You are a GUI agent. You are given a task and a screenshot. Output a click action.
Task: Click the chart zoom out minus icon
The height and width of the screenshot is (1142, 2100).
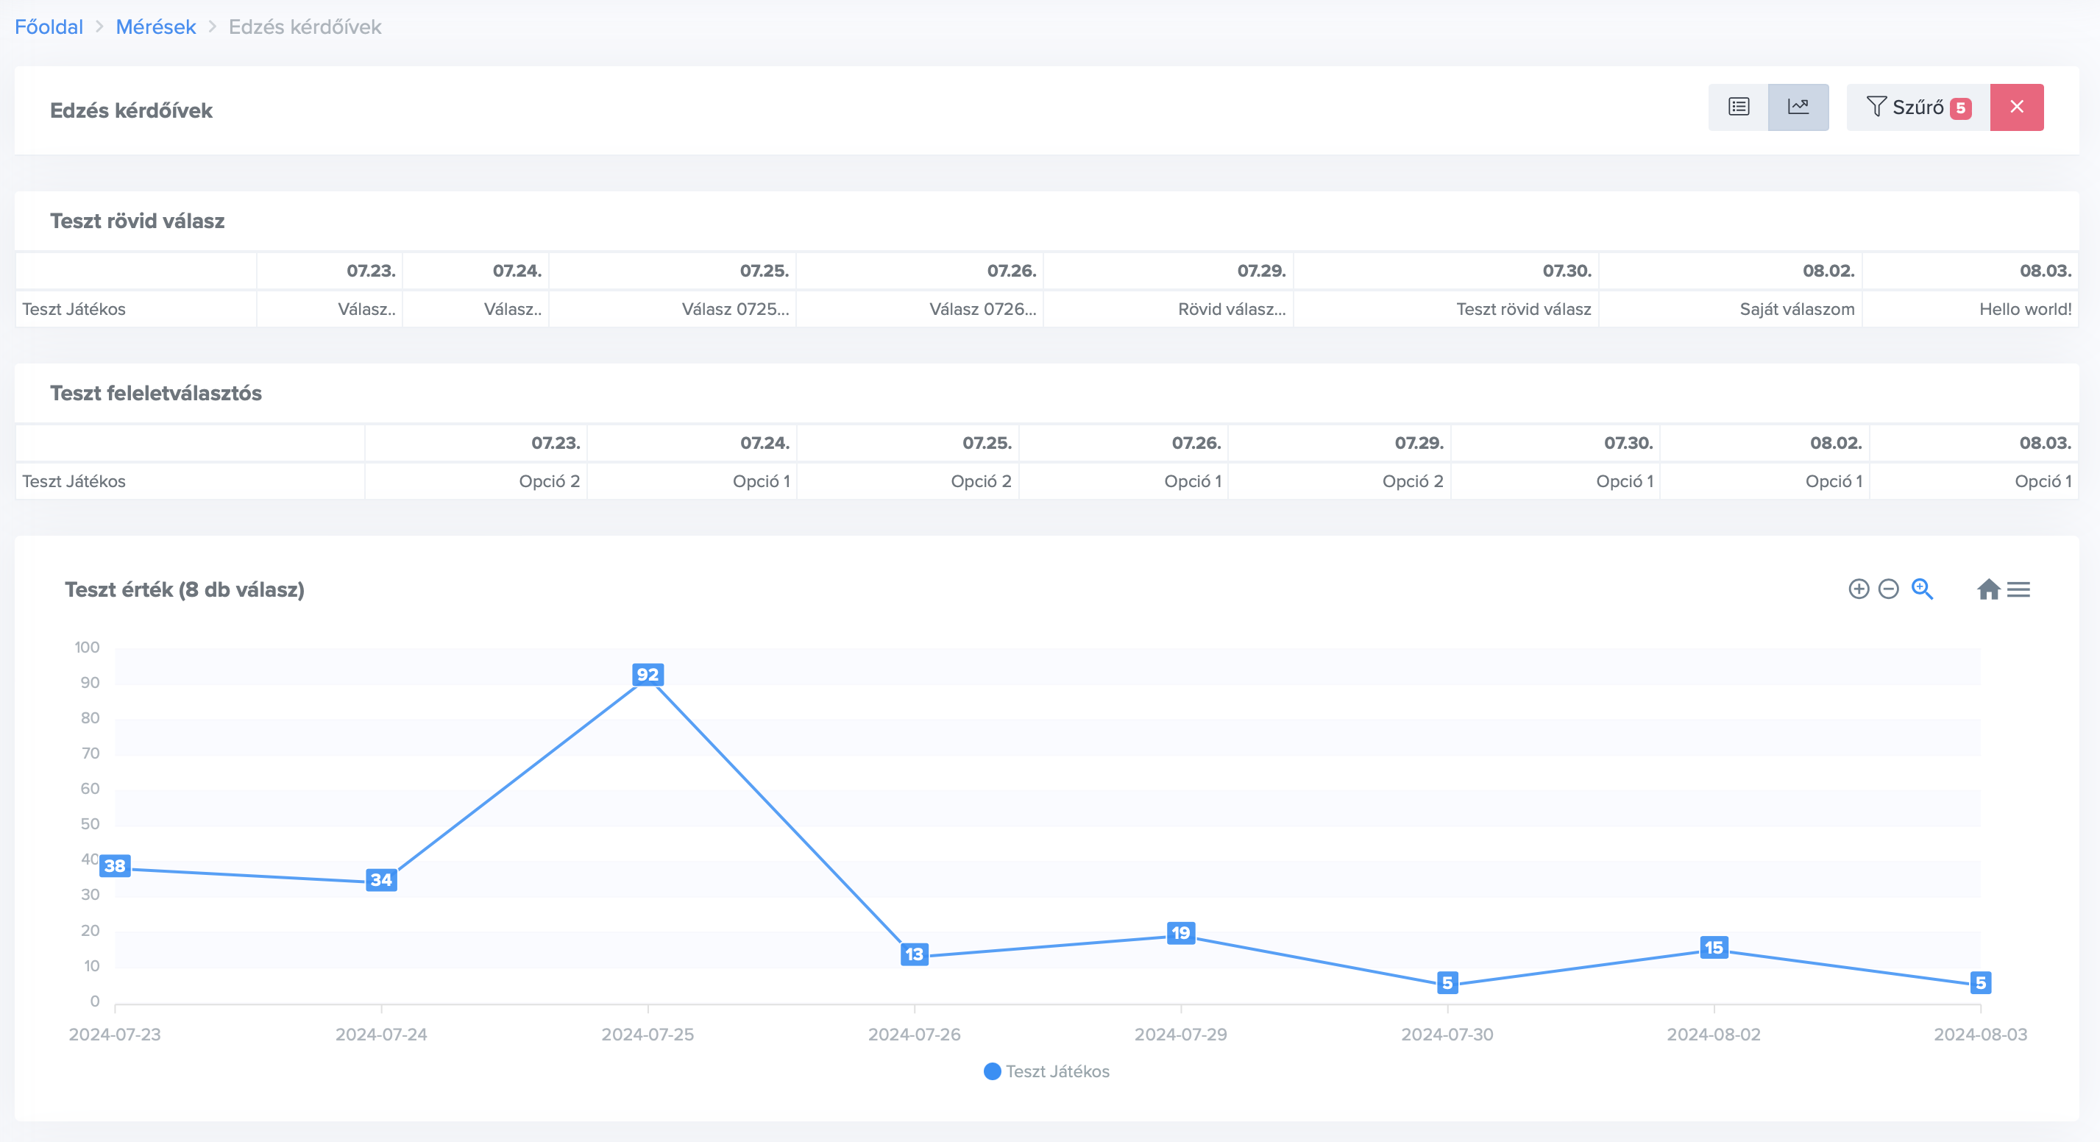tap(1888, 589)
